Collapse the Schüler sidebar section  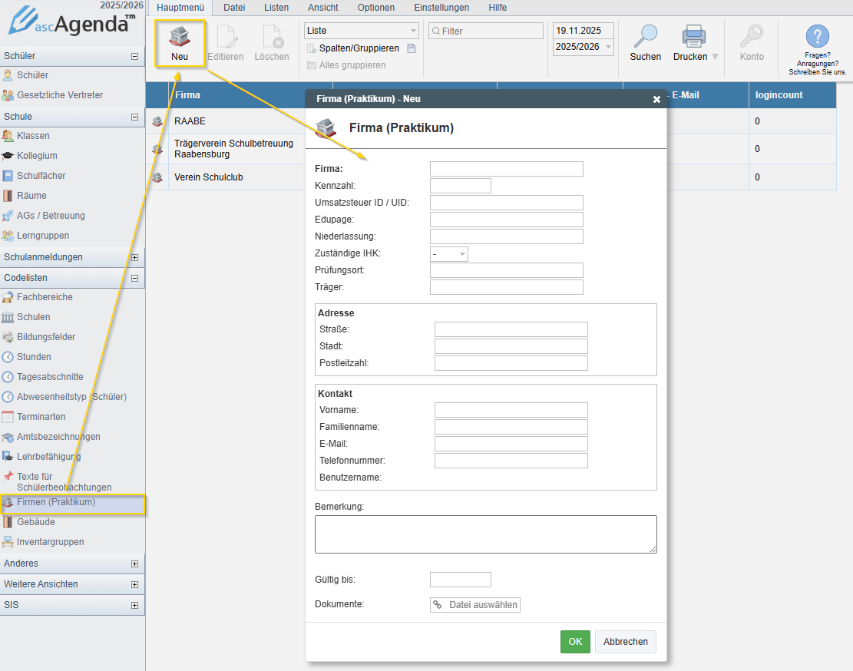(134, 56)
